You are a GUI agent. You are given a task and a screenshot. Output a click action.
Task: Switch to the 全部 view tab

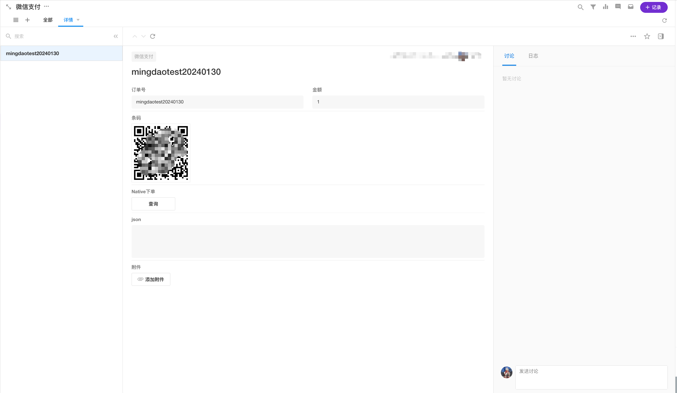pos(48,20)
